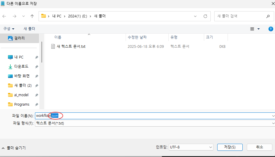Viewport: 275px width, 157px height.
Task: Unpin 내 PC via pin icon
Action: click(x=36, y=57)
